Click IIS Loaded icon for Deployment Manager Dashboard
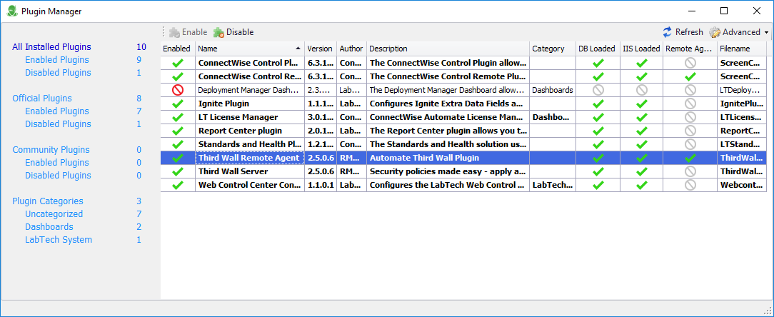The height and width of the screenshot is (317, 774). [x=642, y=90]
